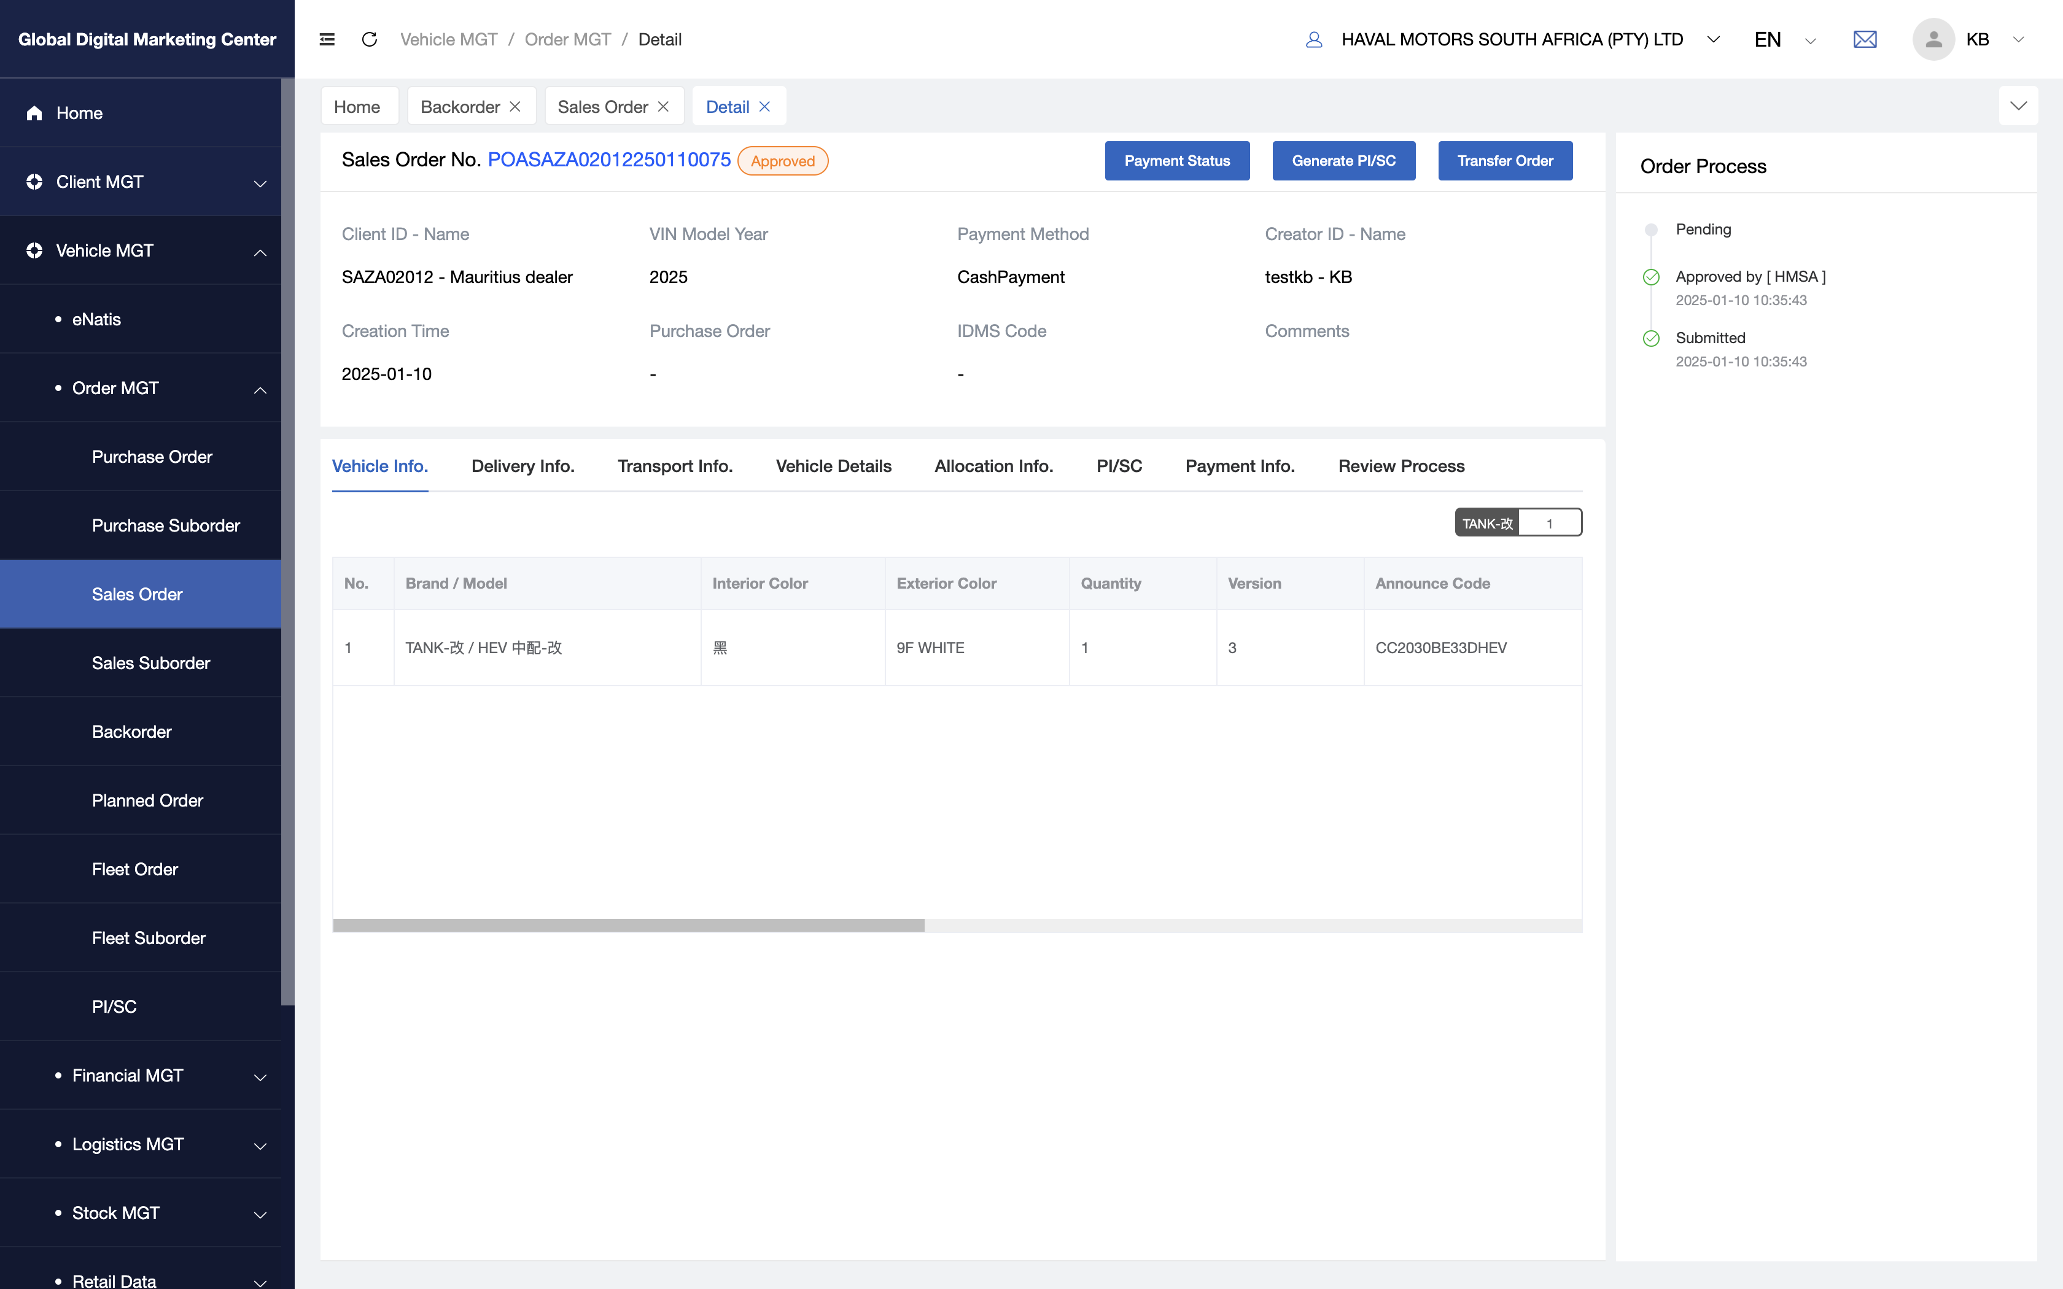Switch to the Delivery Info. tab
This screenshot has height=1289, width=2063.
523,466
